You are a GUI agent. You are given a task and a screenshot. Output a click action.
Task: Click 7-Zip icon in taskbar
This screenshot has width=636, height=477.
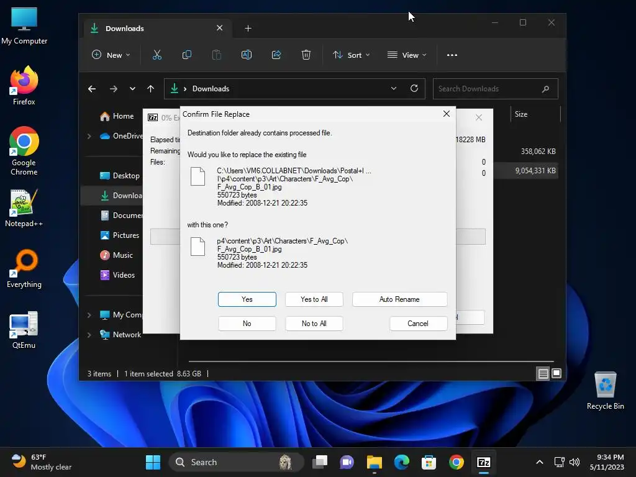(x=483, y=462)
